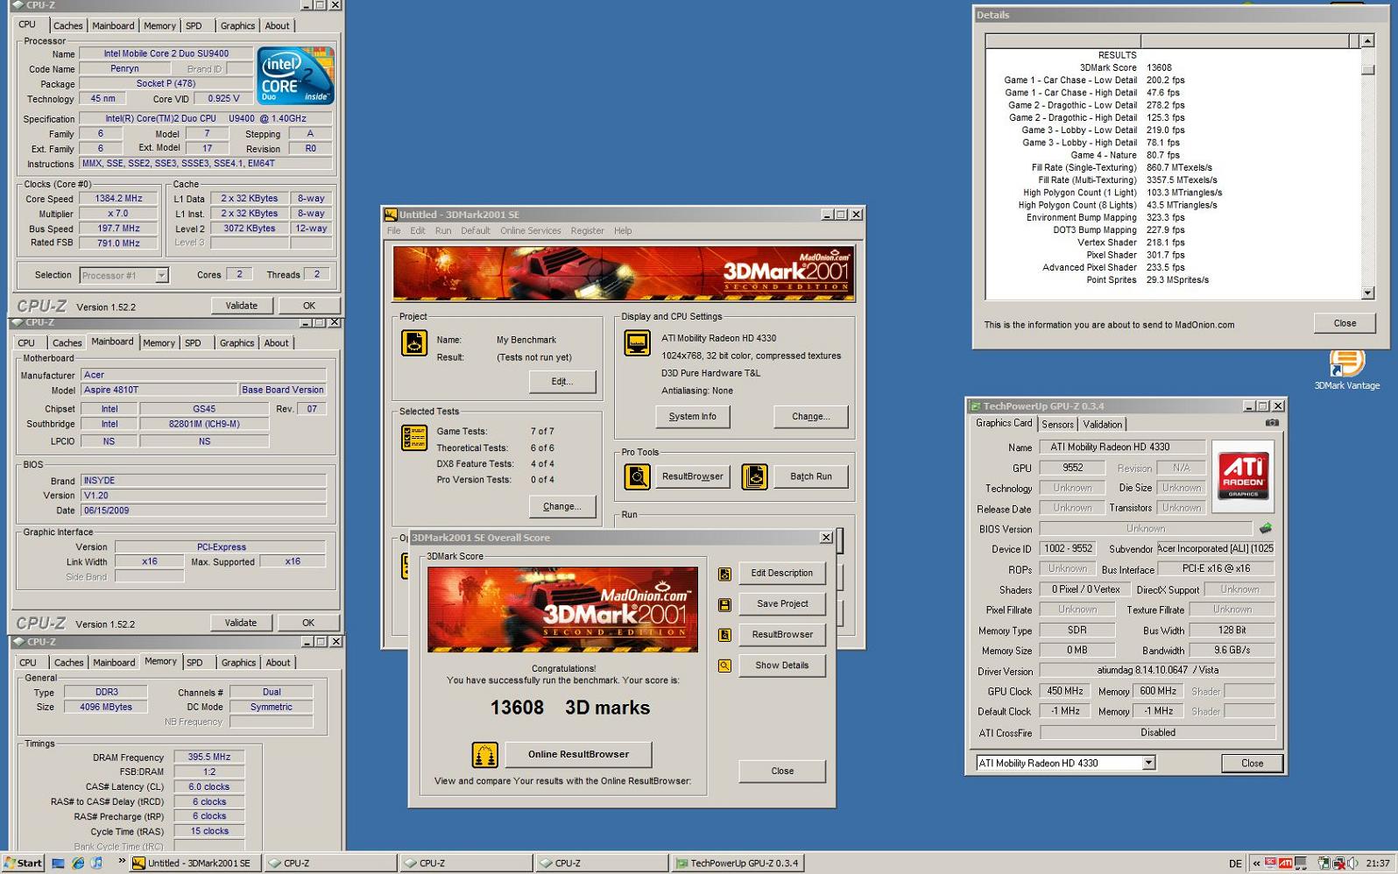Click the 3DMark2001 banner in score dialog
The height and width of the screenshot is (874, 1398).
pyautogui.click(x=562, y=610)
